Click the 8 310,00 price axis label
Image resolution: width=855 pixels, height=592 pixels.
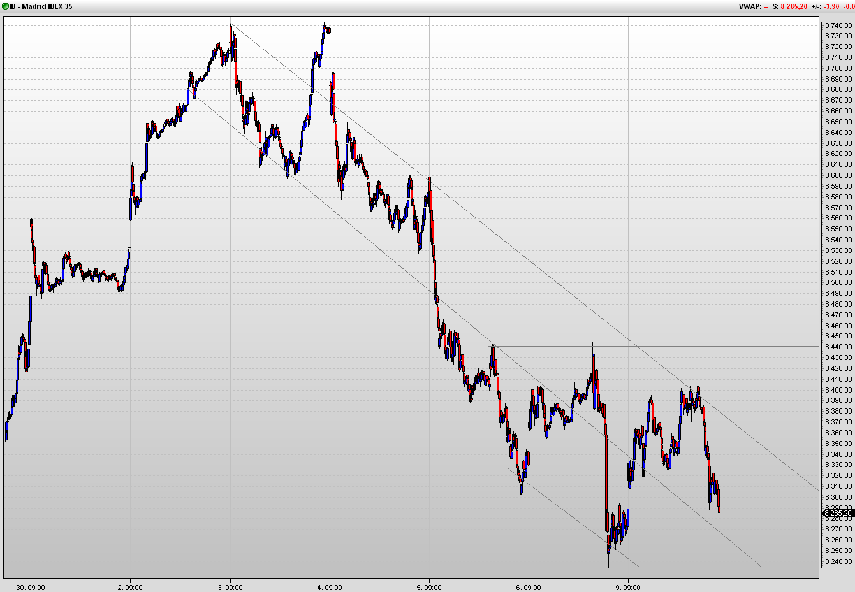click(838, 486)
